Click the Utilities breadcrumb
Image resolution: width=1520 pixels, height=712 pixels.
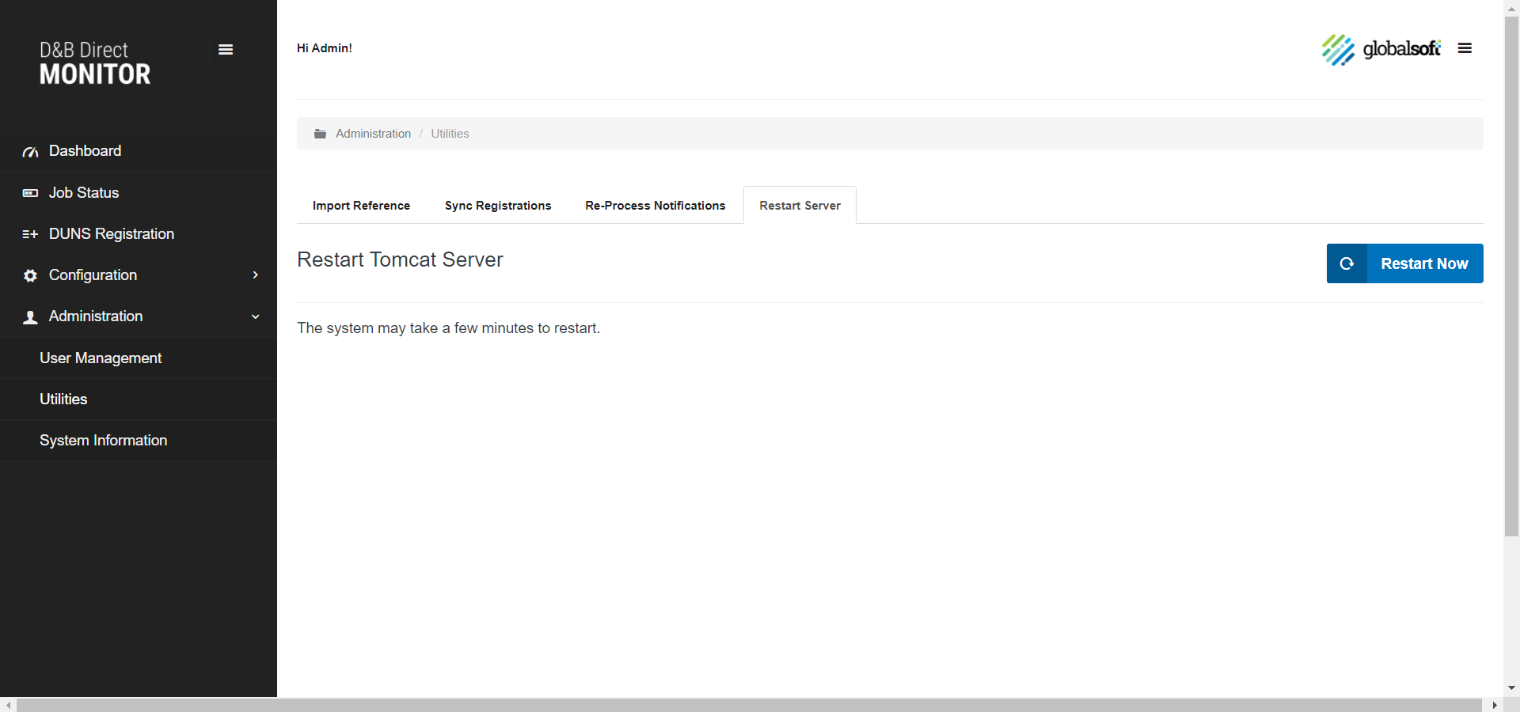point(450,134)
